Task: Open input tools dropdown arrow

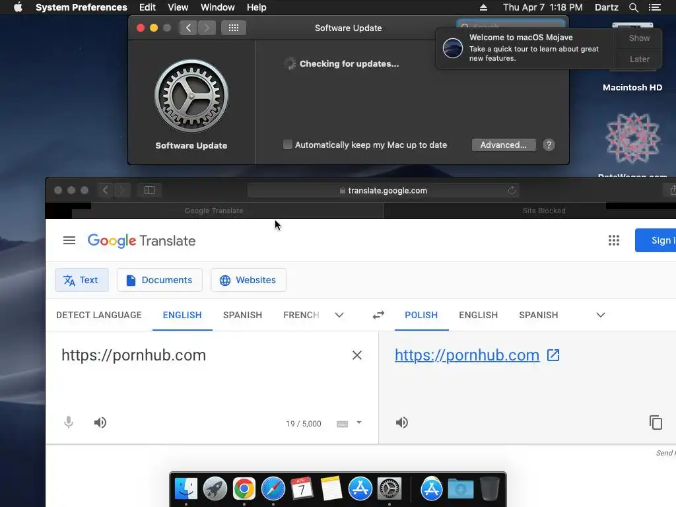Action: pos(359,422)
